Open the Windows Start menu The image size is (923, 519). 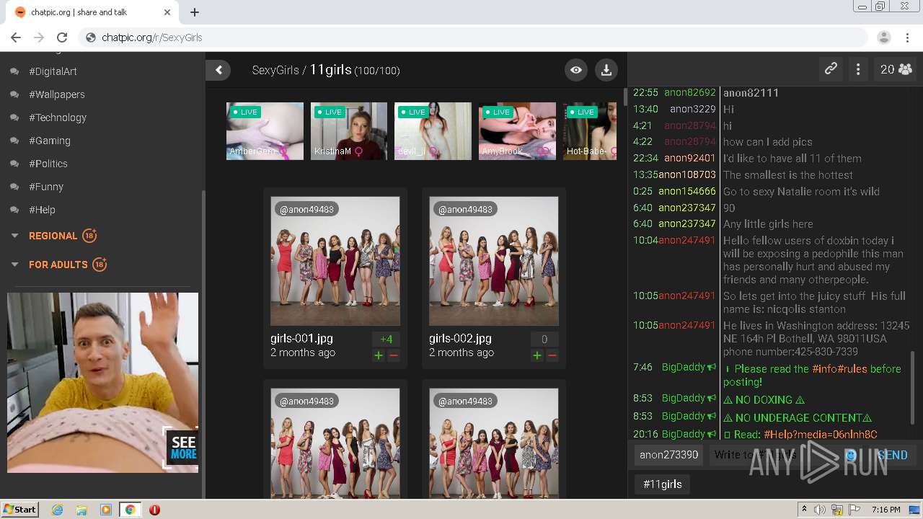19,509
